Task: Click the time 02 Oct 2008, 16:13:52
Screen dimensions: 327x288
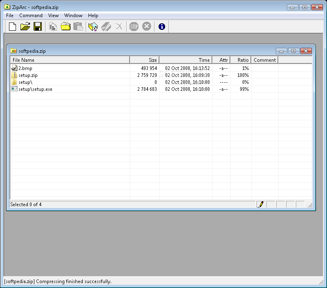Action: (x=187, y=68)
